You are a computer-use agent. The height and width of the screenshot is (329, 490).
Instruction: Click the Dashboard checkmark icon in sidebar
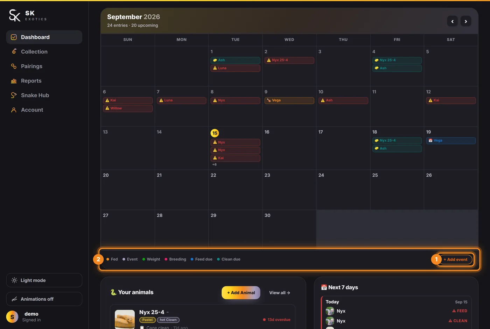(x=14, y=37)
